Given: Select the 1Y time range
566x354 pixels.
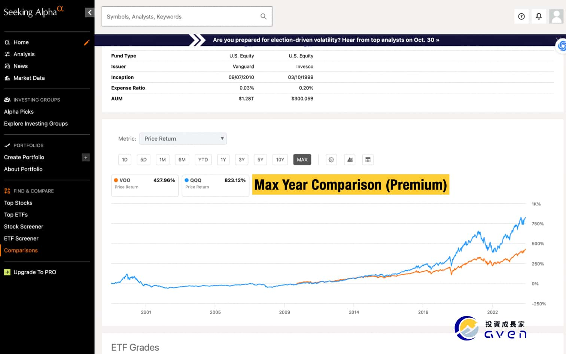Looking at the screenshot, I should pos(223,160).
